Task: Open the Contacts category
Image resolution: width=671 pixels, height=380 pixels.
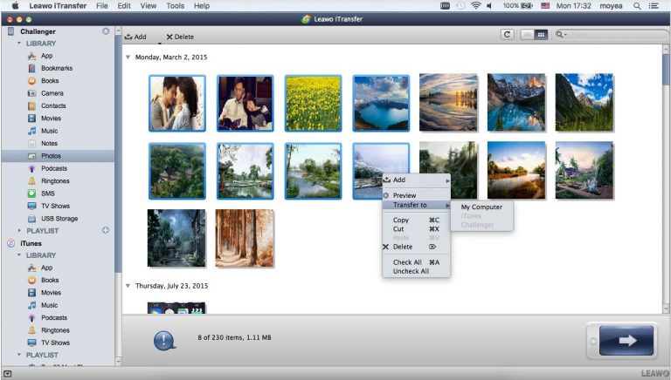Action: [x=53, y=105]
